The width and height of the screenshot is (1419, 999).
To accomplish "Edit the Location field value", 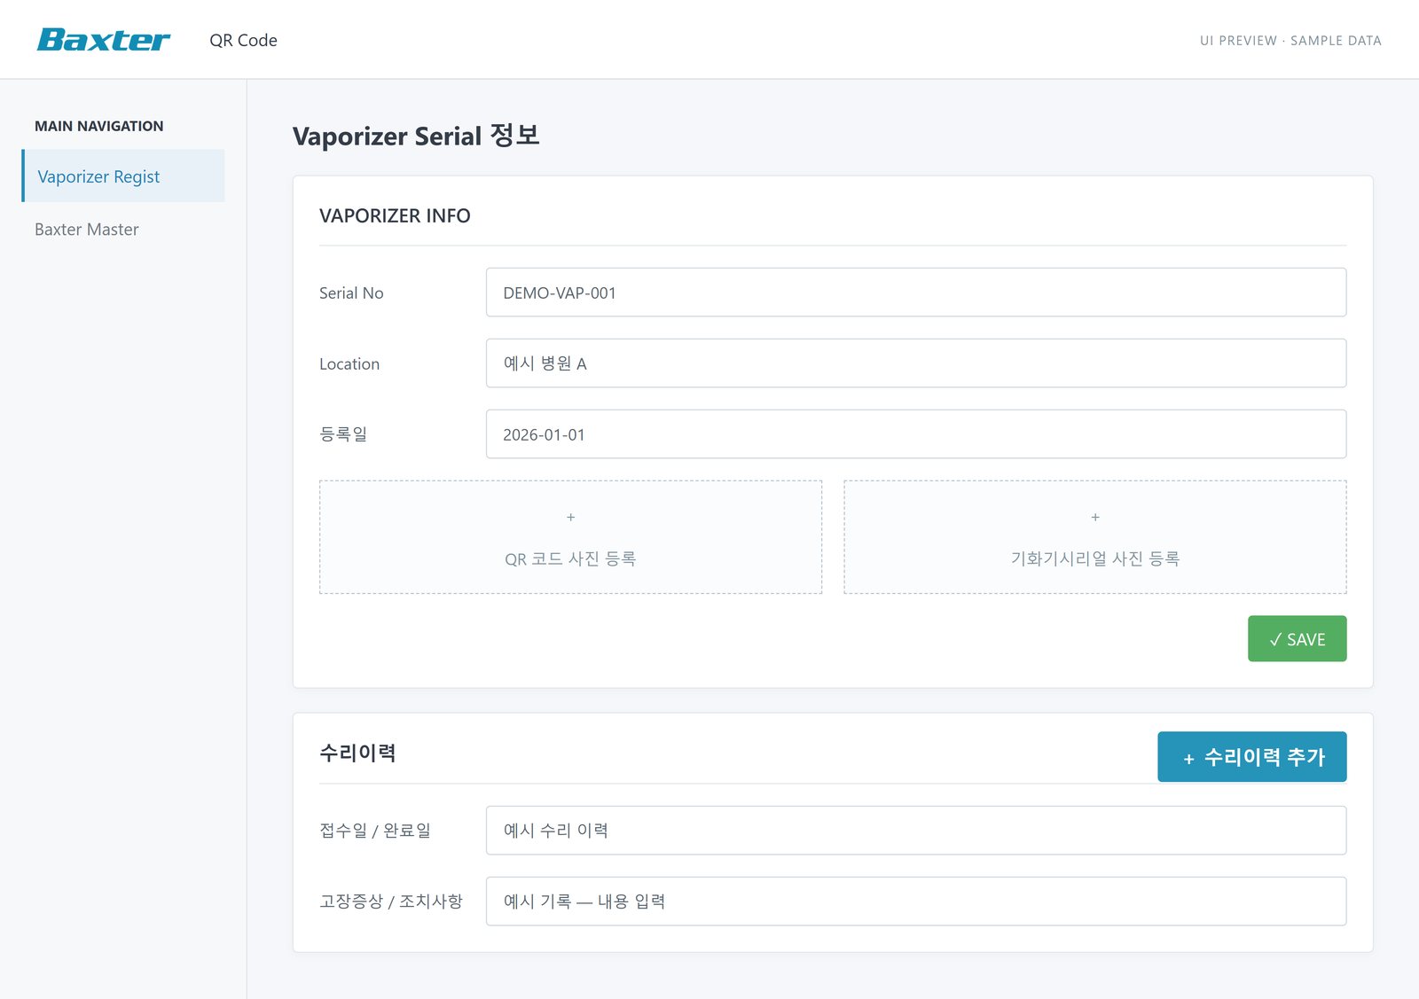I will 916,363.
